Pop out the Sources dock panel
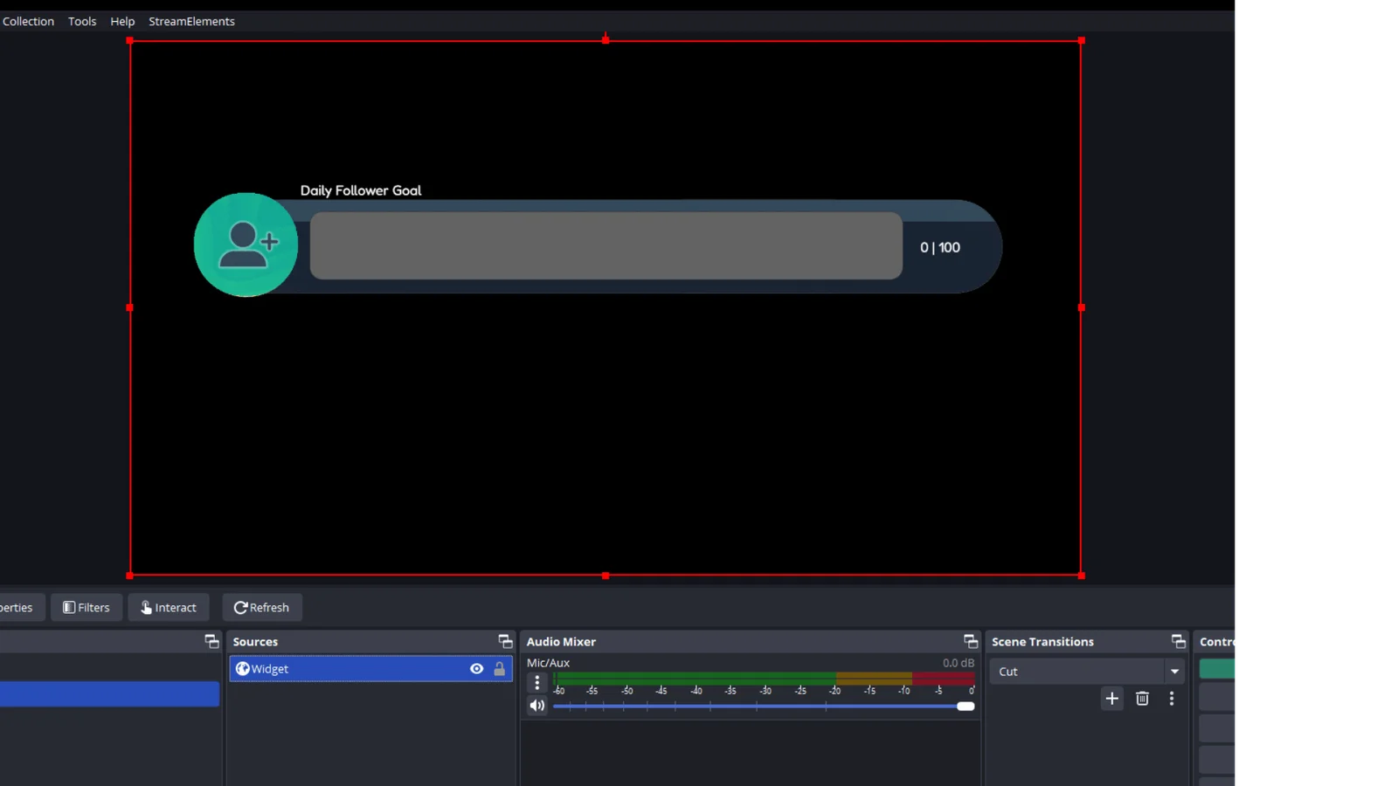The height and width of the screenshot is (786, 1398). pyautogui.click(x=505, y=642)
